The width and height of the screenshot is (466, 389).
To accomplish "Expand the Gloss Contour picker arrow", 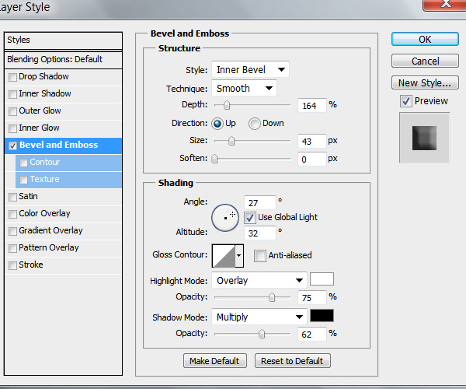I will click(239, 256).
